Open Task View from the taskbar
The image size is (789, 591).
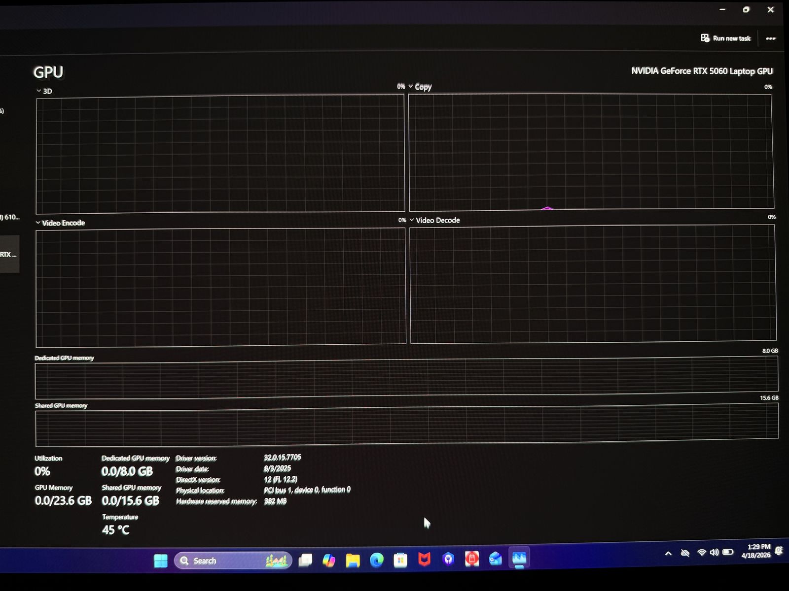pyautogui.click(x=306, y=560)
